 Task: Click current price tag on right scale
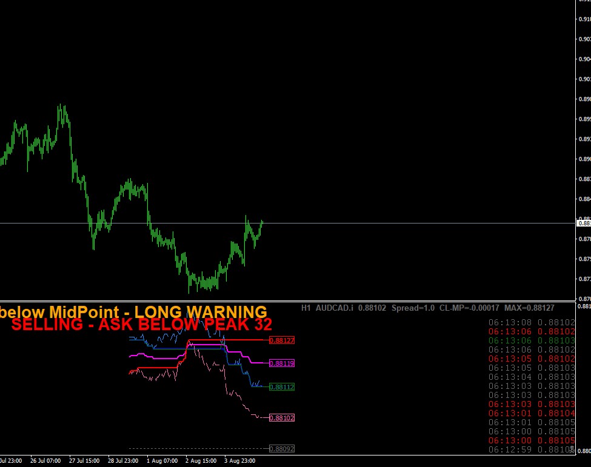pos(584,224)
